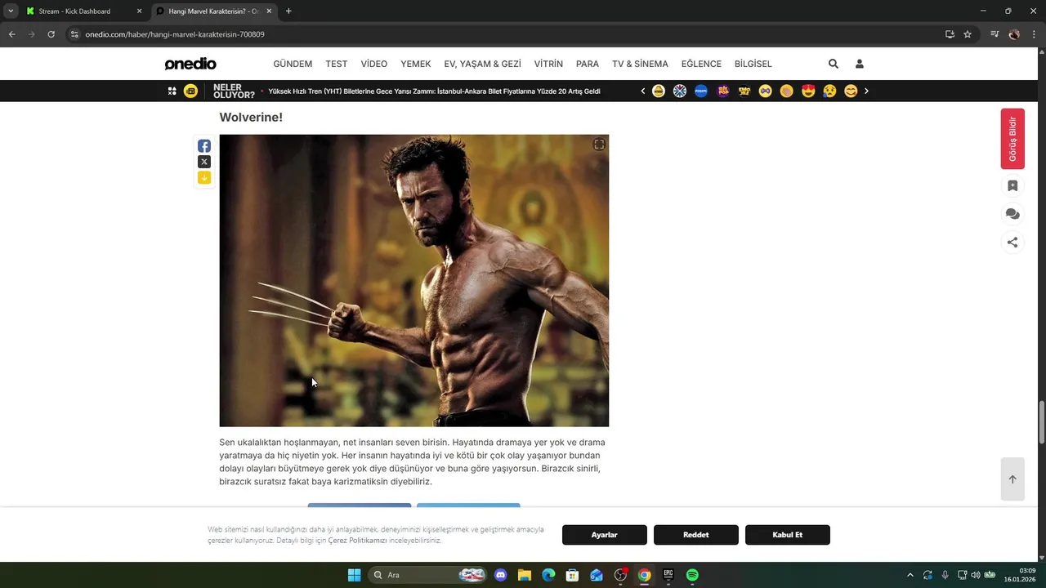
Task: Open the YHT ticket price news headline
Action: 435,91
